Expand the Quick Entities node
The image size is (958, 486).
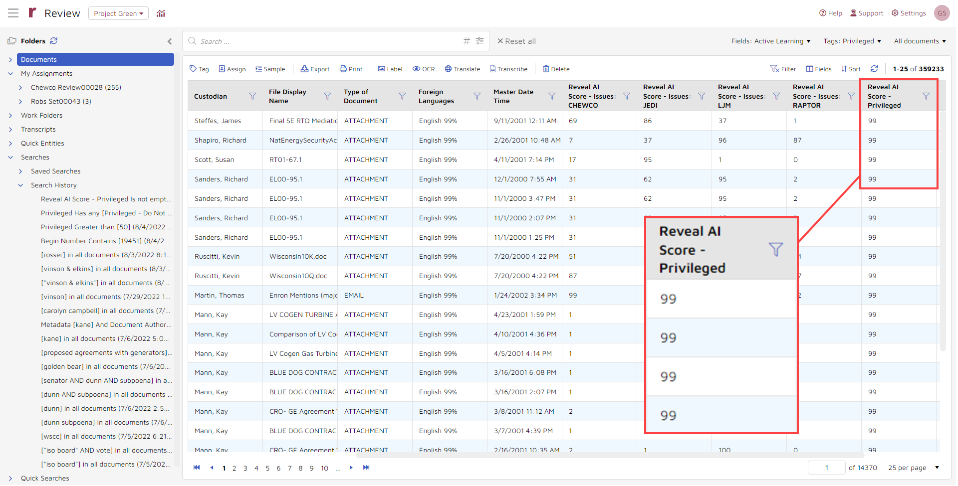pyautogui.click(x=10, y=143)
